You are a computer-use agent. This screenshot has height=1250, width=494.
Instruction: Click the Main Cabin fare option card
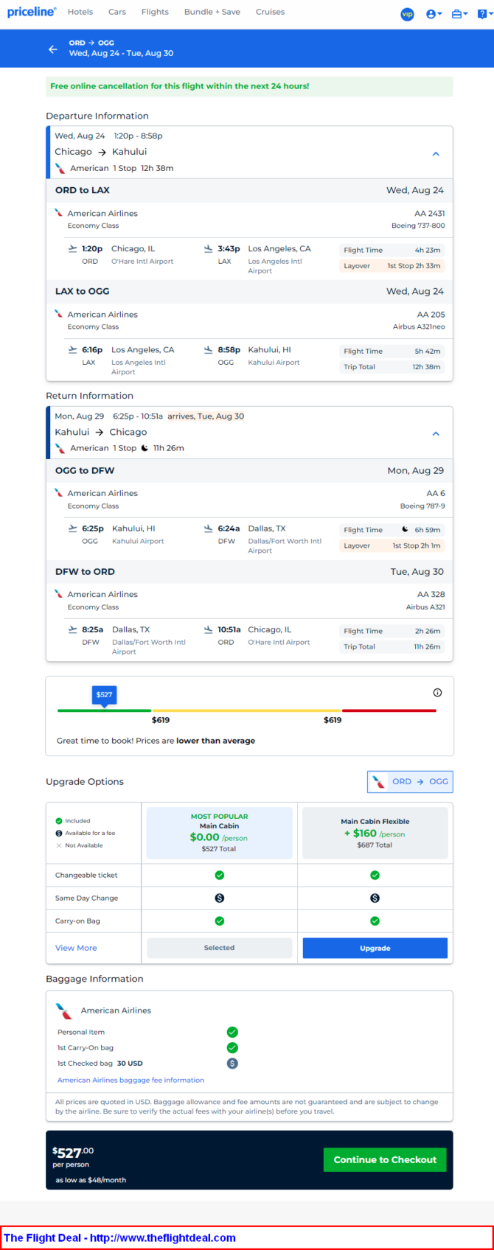pos(219,833)
